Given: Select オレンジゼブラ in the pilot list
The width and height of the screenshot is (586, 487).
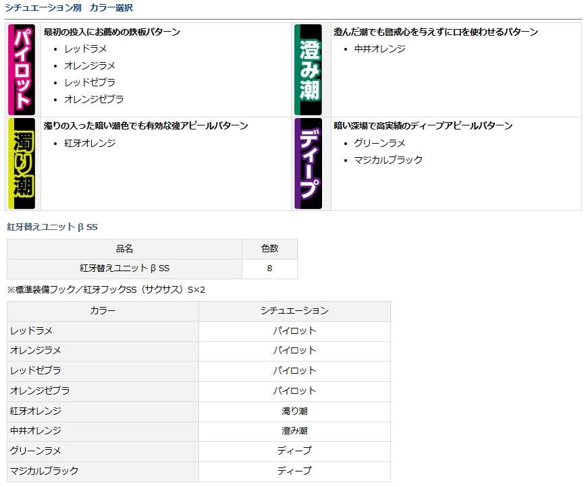Looking at the screenshot, I should coord(94,99).
